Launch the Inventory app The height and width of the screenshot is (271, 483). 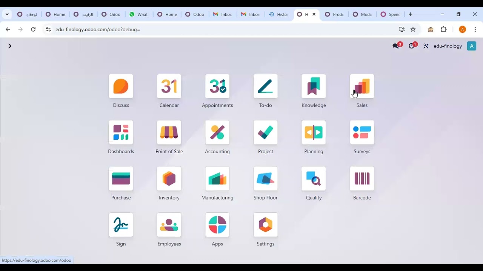pos(169,179)
